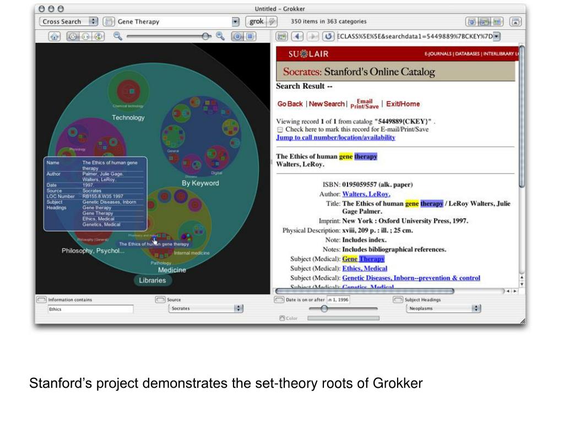Click the Home icon in map toolbar

55,36
